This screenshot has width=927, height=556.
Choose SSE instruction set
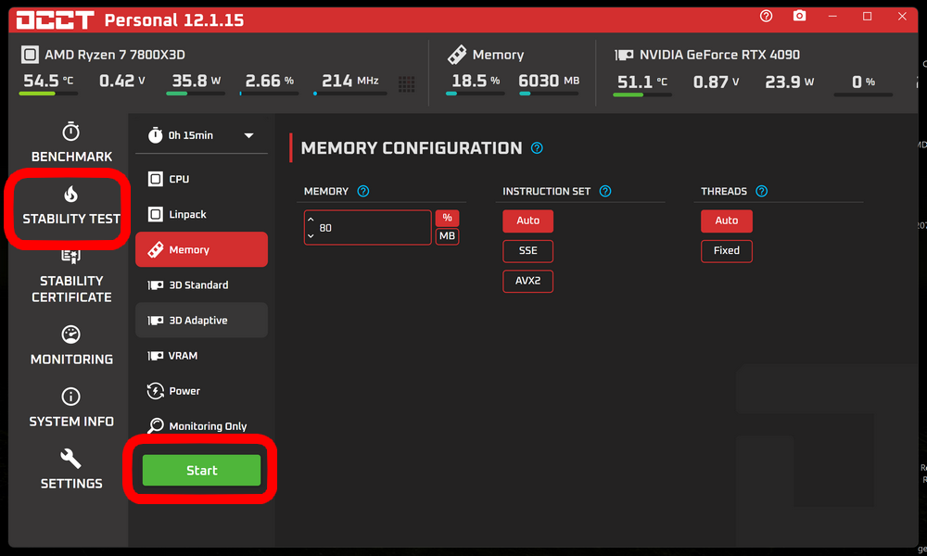(x=528, y=250)
